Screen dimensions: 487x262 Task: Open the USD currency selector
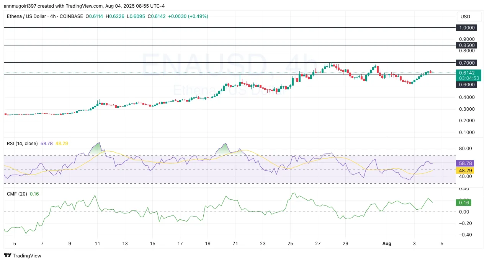(x=465, y=17)
